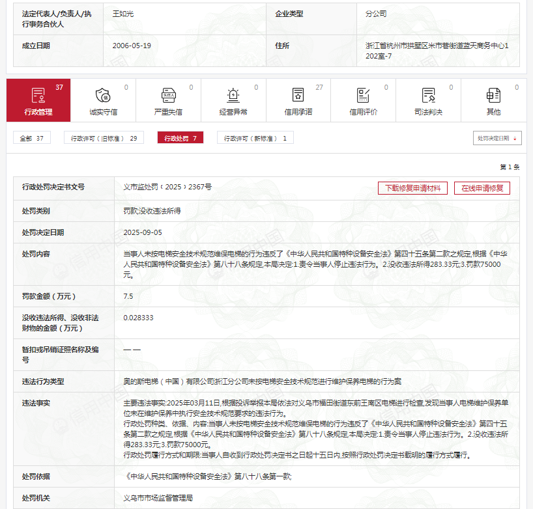Click 下载修复申请材料 button

pyautogui.click(x=412, y=188)
